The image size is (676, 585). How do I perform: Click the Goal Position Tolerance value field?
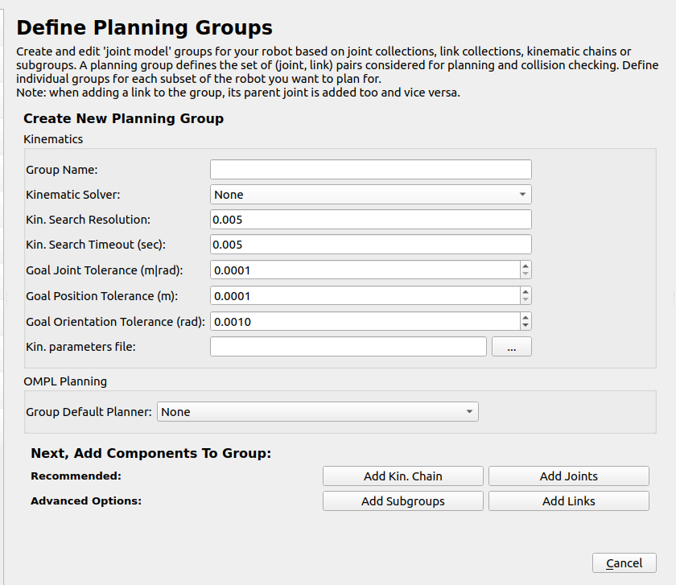[364, 296]
